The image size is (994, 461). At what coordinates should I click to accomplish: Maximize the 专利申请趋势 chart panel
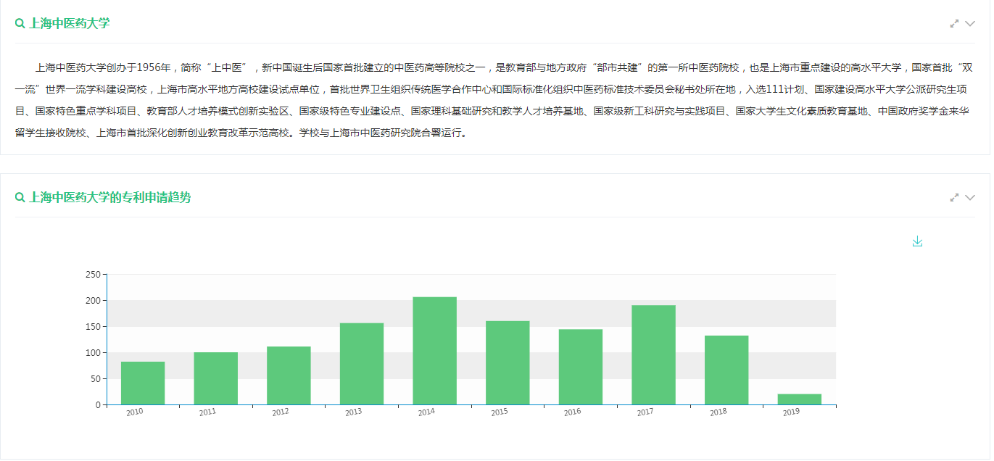954,198
